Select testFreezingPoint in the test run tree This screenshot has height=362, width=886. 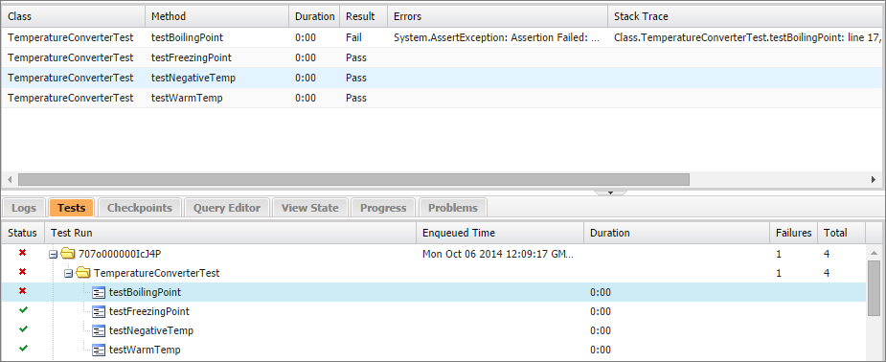149,312
